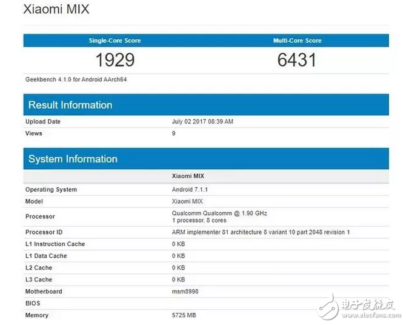Screen dimensions: 406x325
Task: Click the multi-core score value 6431
Action: tap(297, 60)
